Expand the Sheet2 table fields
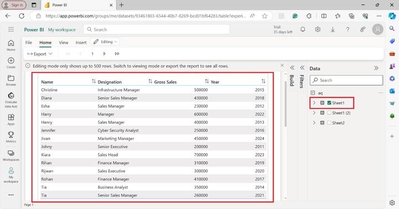The width and height of the screenshot is (399, 209). [314, 123]
